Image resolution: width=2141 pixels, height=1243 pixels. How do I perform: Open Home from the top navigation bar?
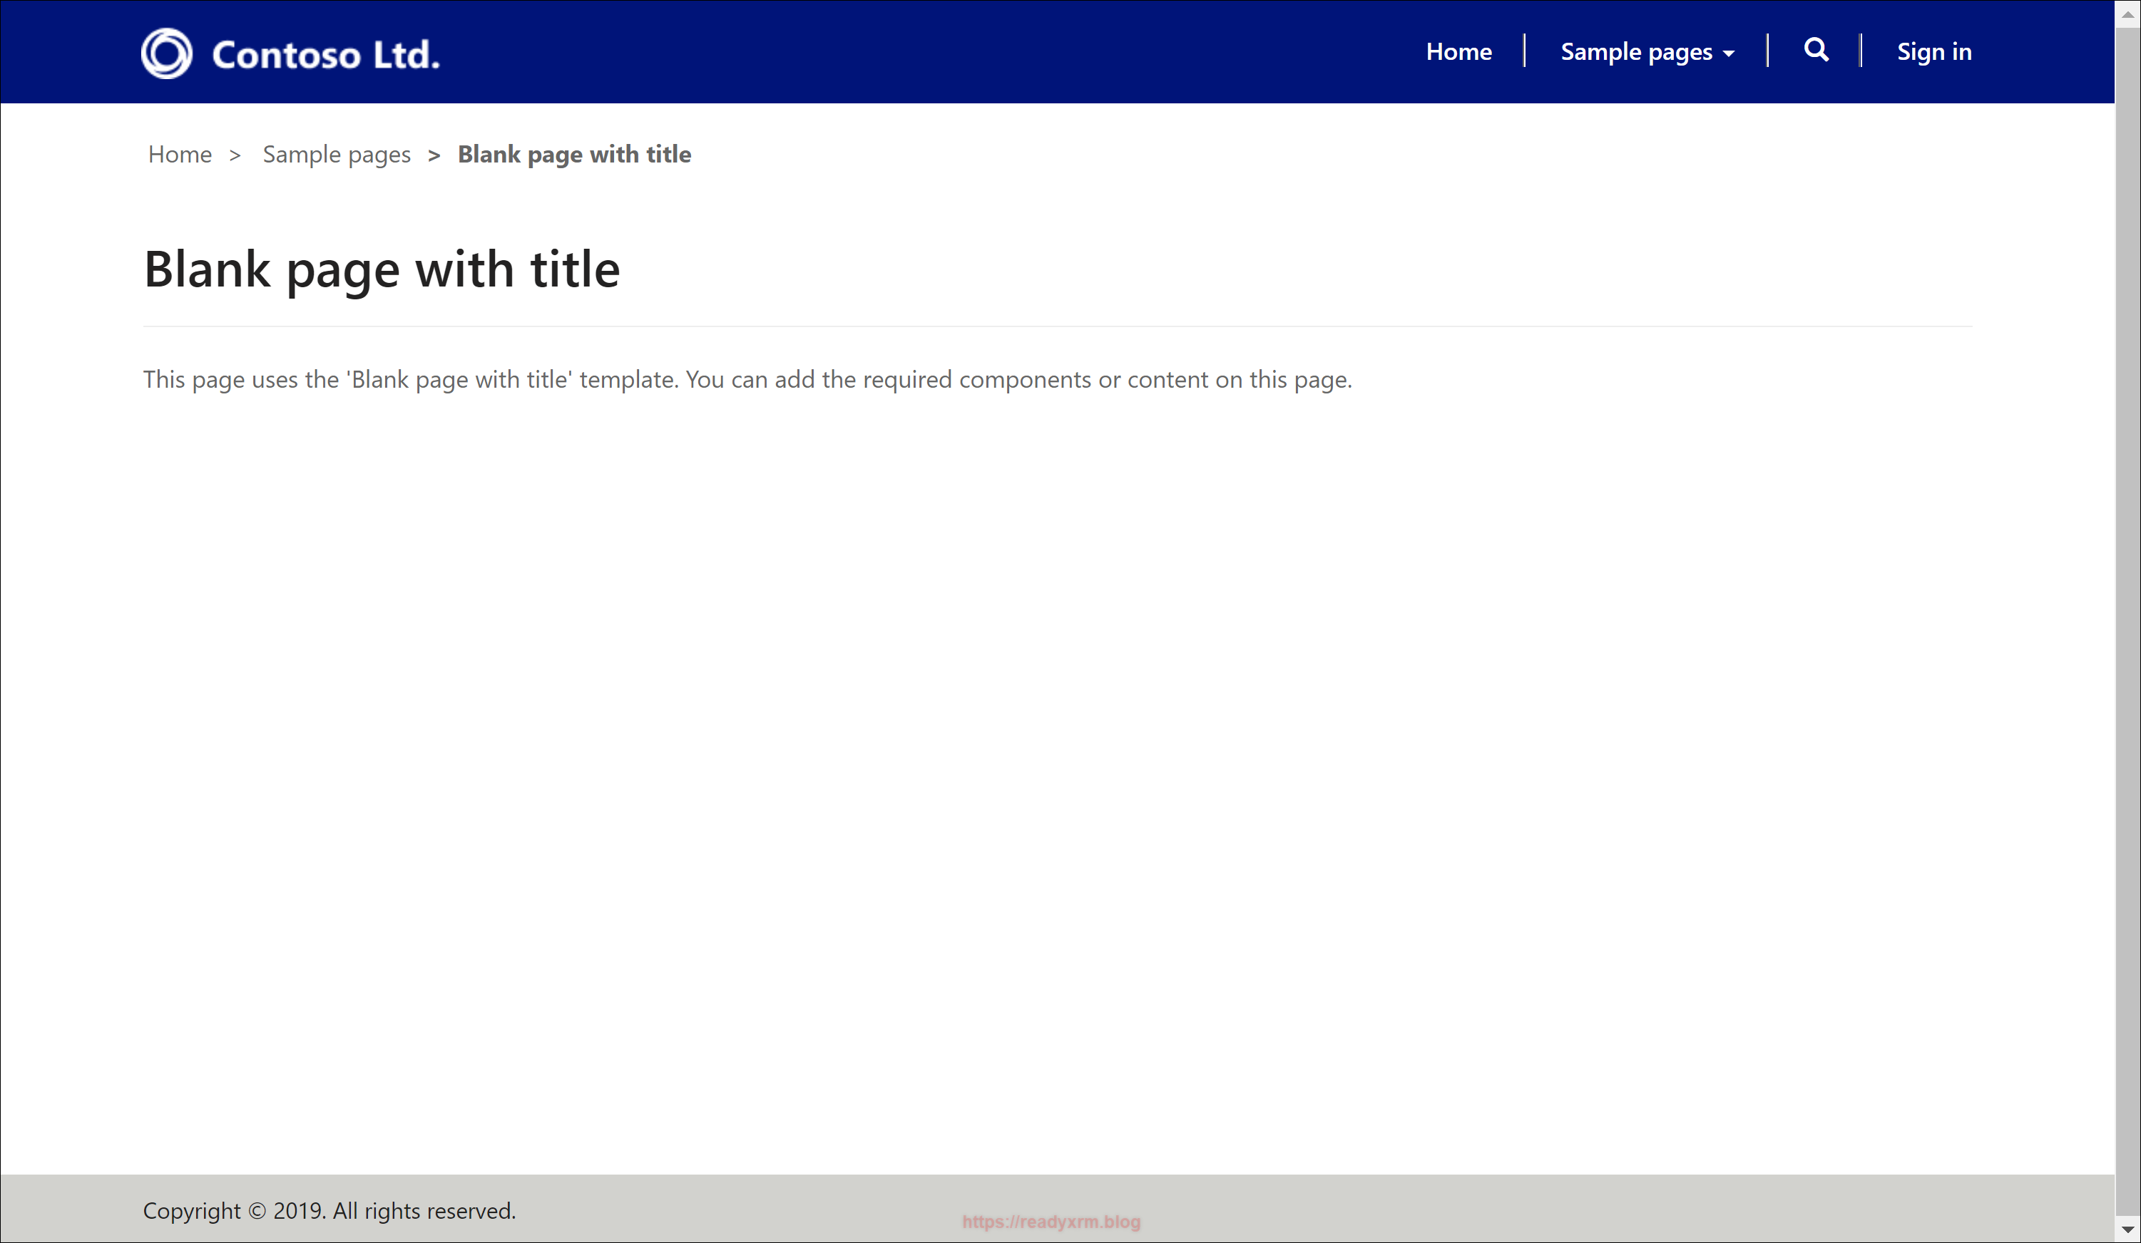(1458, 52)
